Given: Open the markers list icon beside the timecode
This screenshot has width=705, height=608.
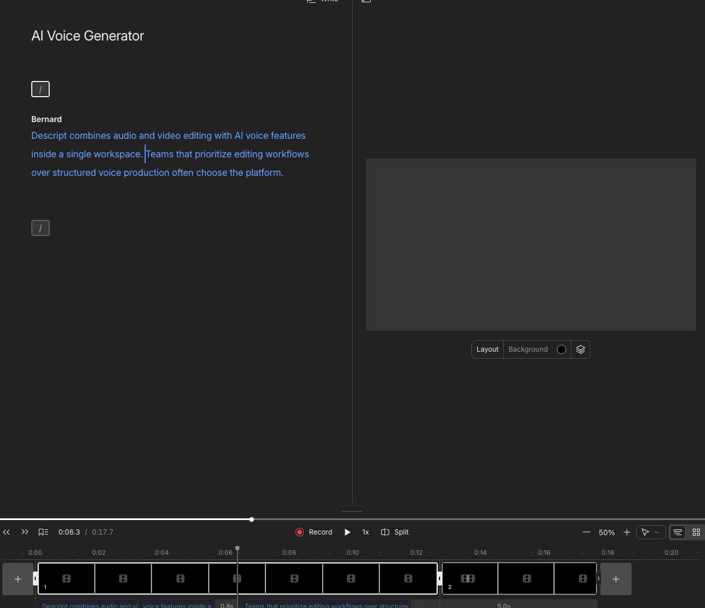Looking at the screenshot, I should pos(43,532).
